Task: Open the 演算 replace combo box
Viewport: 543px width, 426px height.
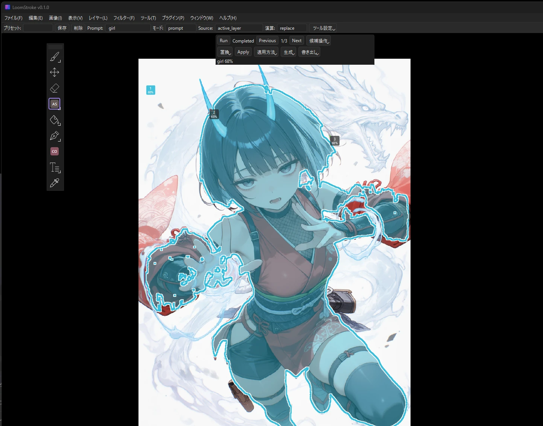Action: [x=292, y=28]
